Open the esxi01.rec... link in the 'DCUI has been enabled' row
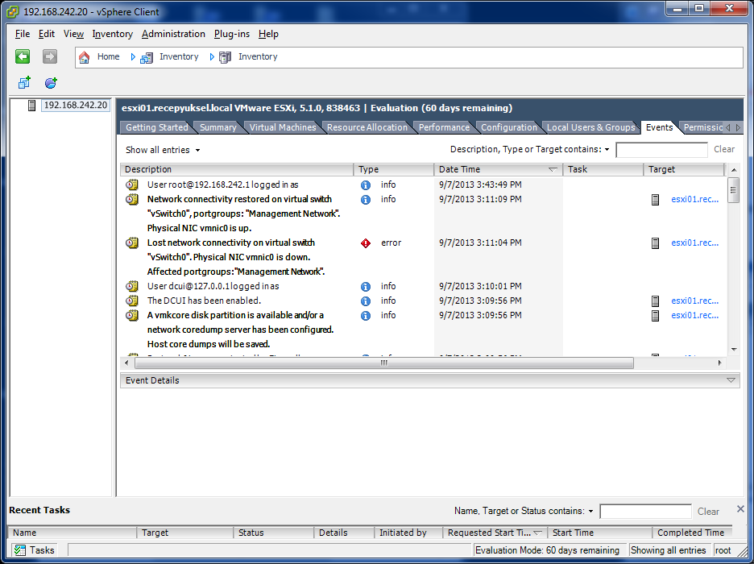 click(695, 301)
